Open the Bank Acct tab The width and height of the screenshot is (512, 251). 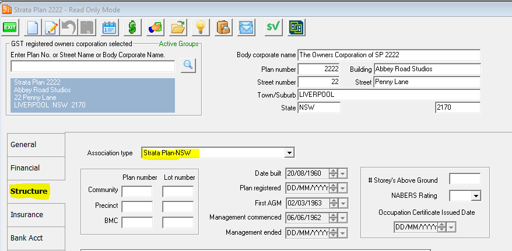pyautogui.click(x=36, y=238)
